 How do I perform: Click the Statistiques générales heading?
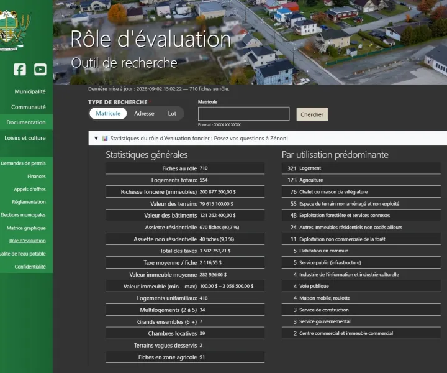[147, 155]
